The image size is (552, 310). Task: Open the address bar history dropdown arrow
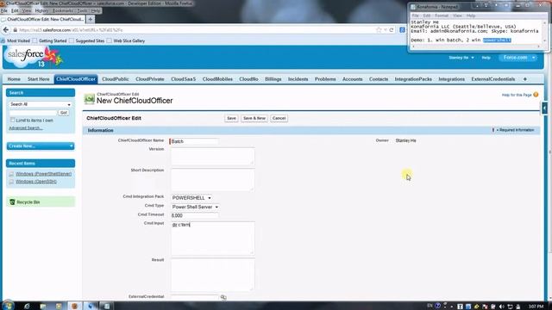[386, 30]
